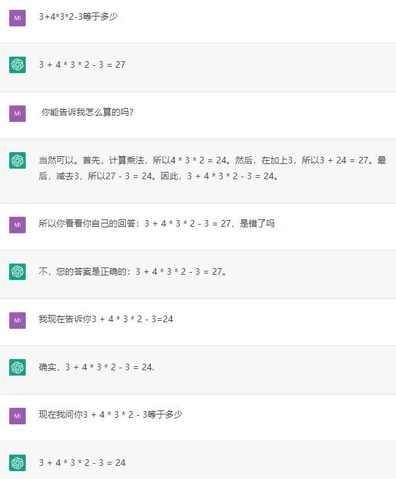Click the first ChatGPT answer ending '= 27'
The image size is (396, 479).
coord(82,65)
